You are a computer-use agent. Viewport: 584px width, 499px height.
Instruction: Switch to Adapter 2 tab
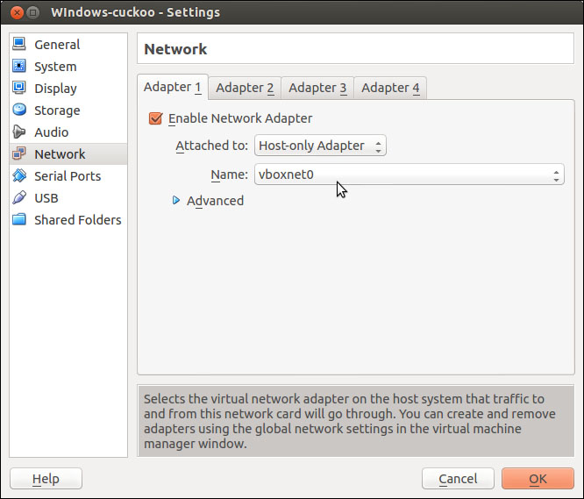click(x=245, y=88)
